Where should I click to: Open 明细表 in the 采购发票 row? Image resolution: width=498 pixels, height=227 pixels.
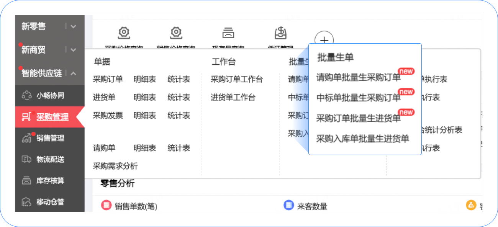tap(145, 115)
